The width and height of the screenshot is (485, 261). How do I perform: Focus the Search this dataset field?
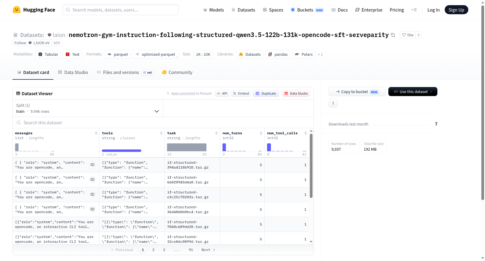(x=163, y=122)
